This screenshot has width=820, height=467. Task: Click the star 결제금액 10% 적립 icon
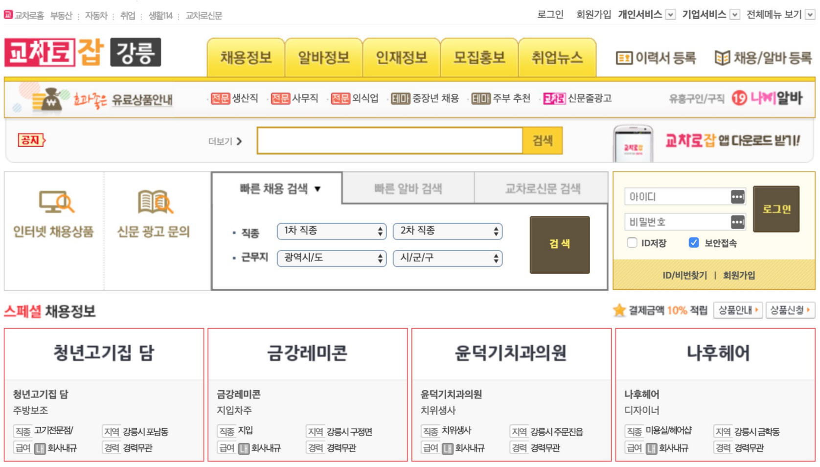point(619,310)
